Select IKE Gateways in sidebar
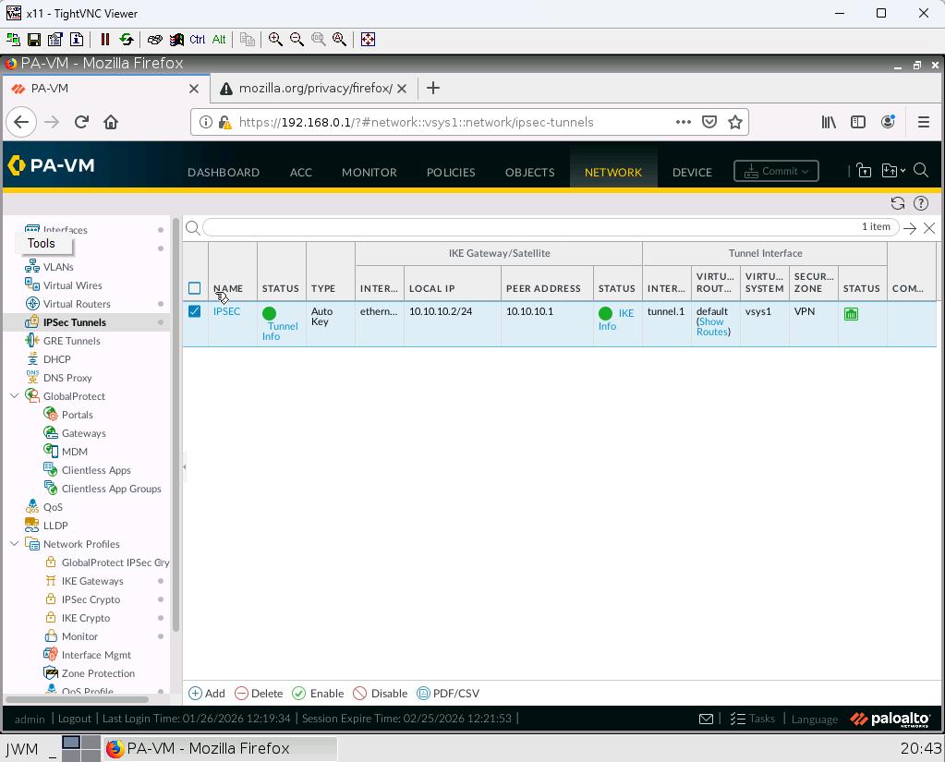Viewport: 945px width, 762px height. coord(92,581)
